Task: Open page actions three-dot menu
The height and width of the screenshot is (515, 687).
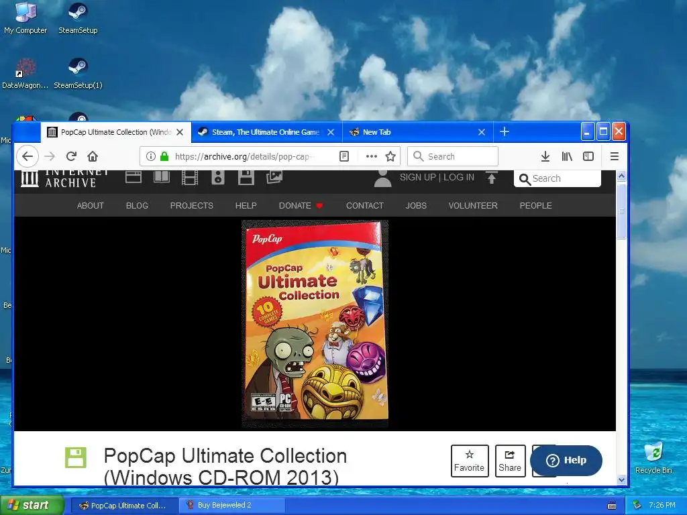Action: coord(372,156)
